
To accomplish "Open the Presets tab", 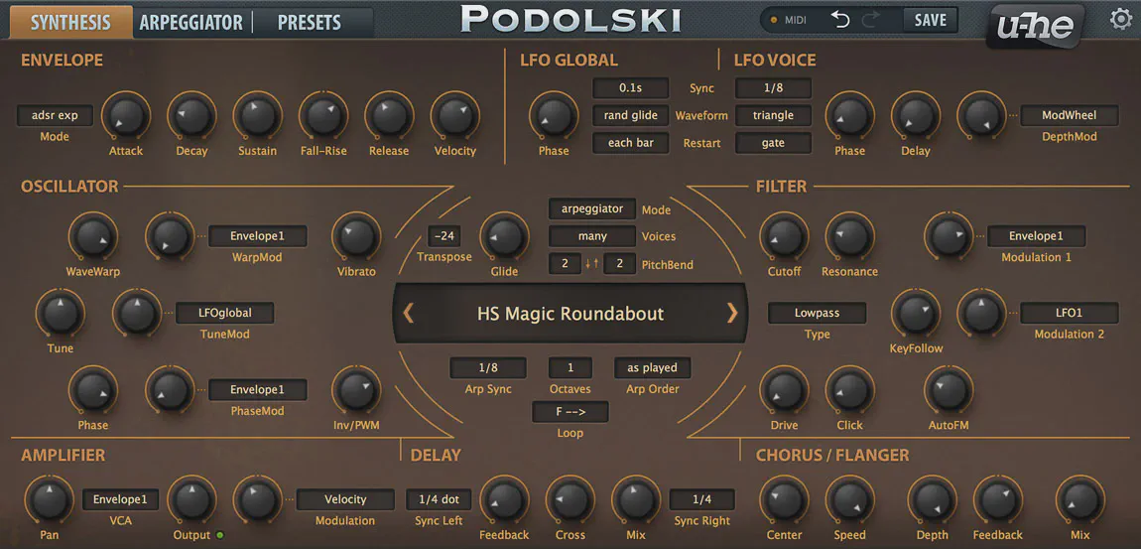I will (309, 22).
